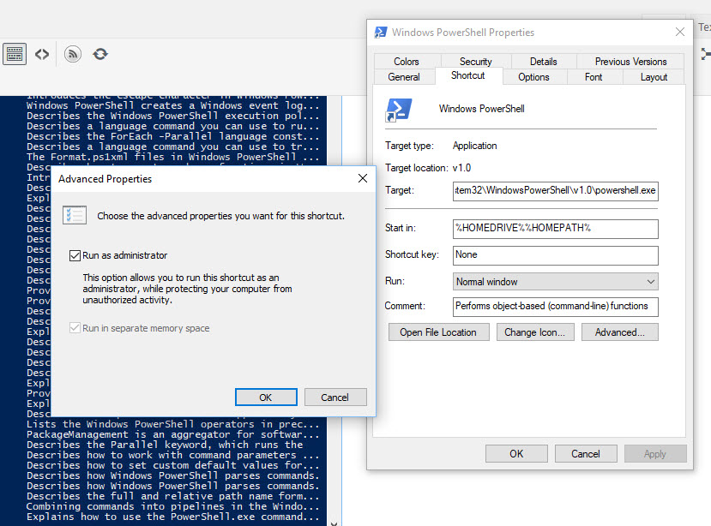Click the Change Icon... button
This screenshot has width=711, height=526.
tap(535, 332)
